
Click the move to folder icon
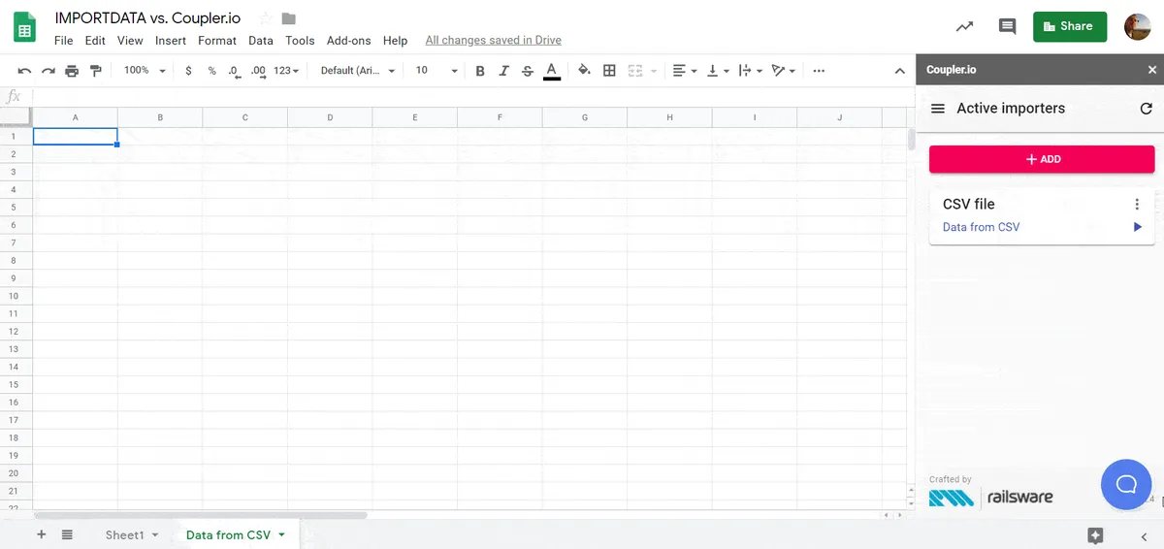point(289,18)
